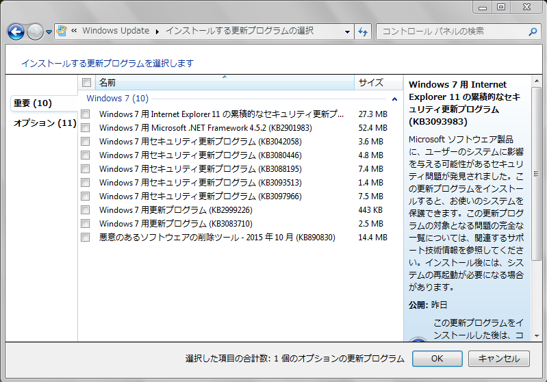The height and width of the screenshot is (382, 547).
Task: Sort by the 名前 column header
Action: coord(225,82)
